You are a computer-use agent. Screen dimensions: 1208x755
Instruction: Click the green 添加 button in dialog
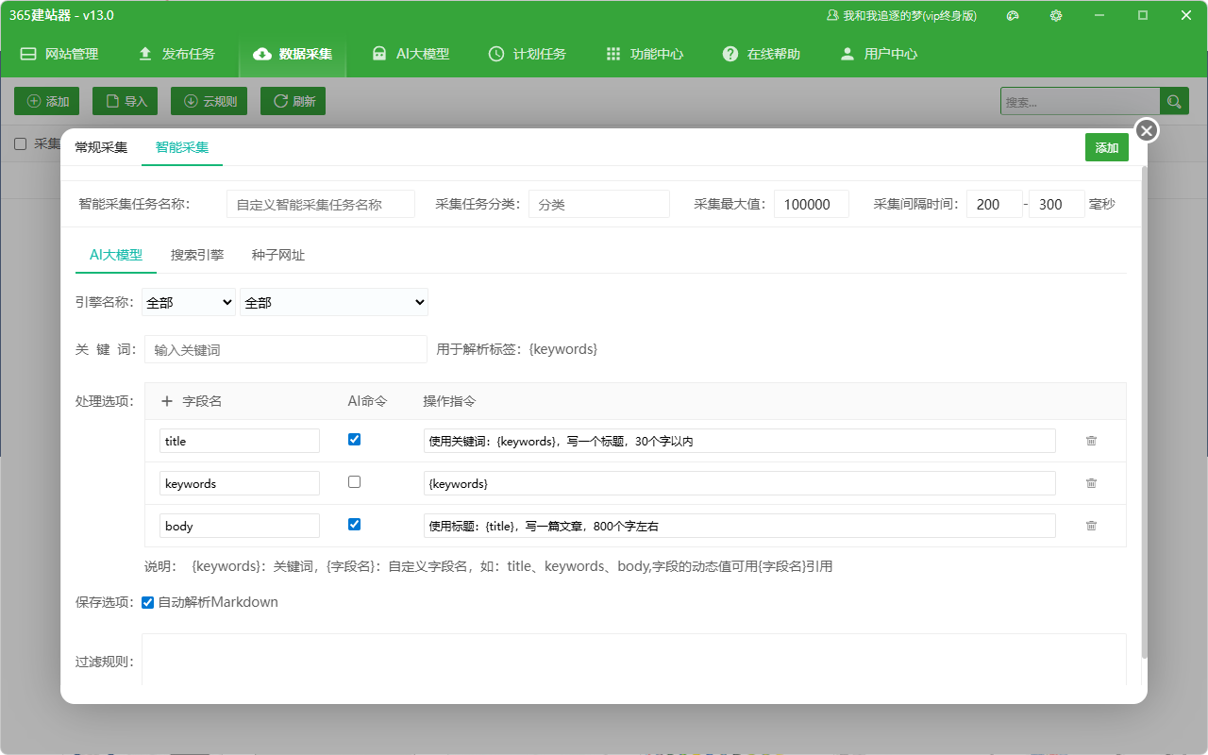click(1107, 147)
